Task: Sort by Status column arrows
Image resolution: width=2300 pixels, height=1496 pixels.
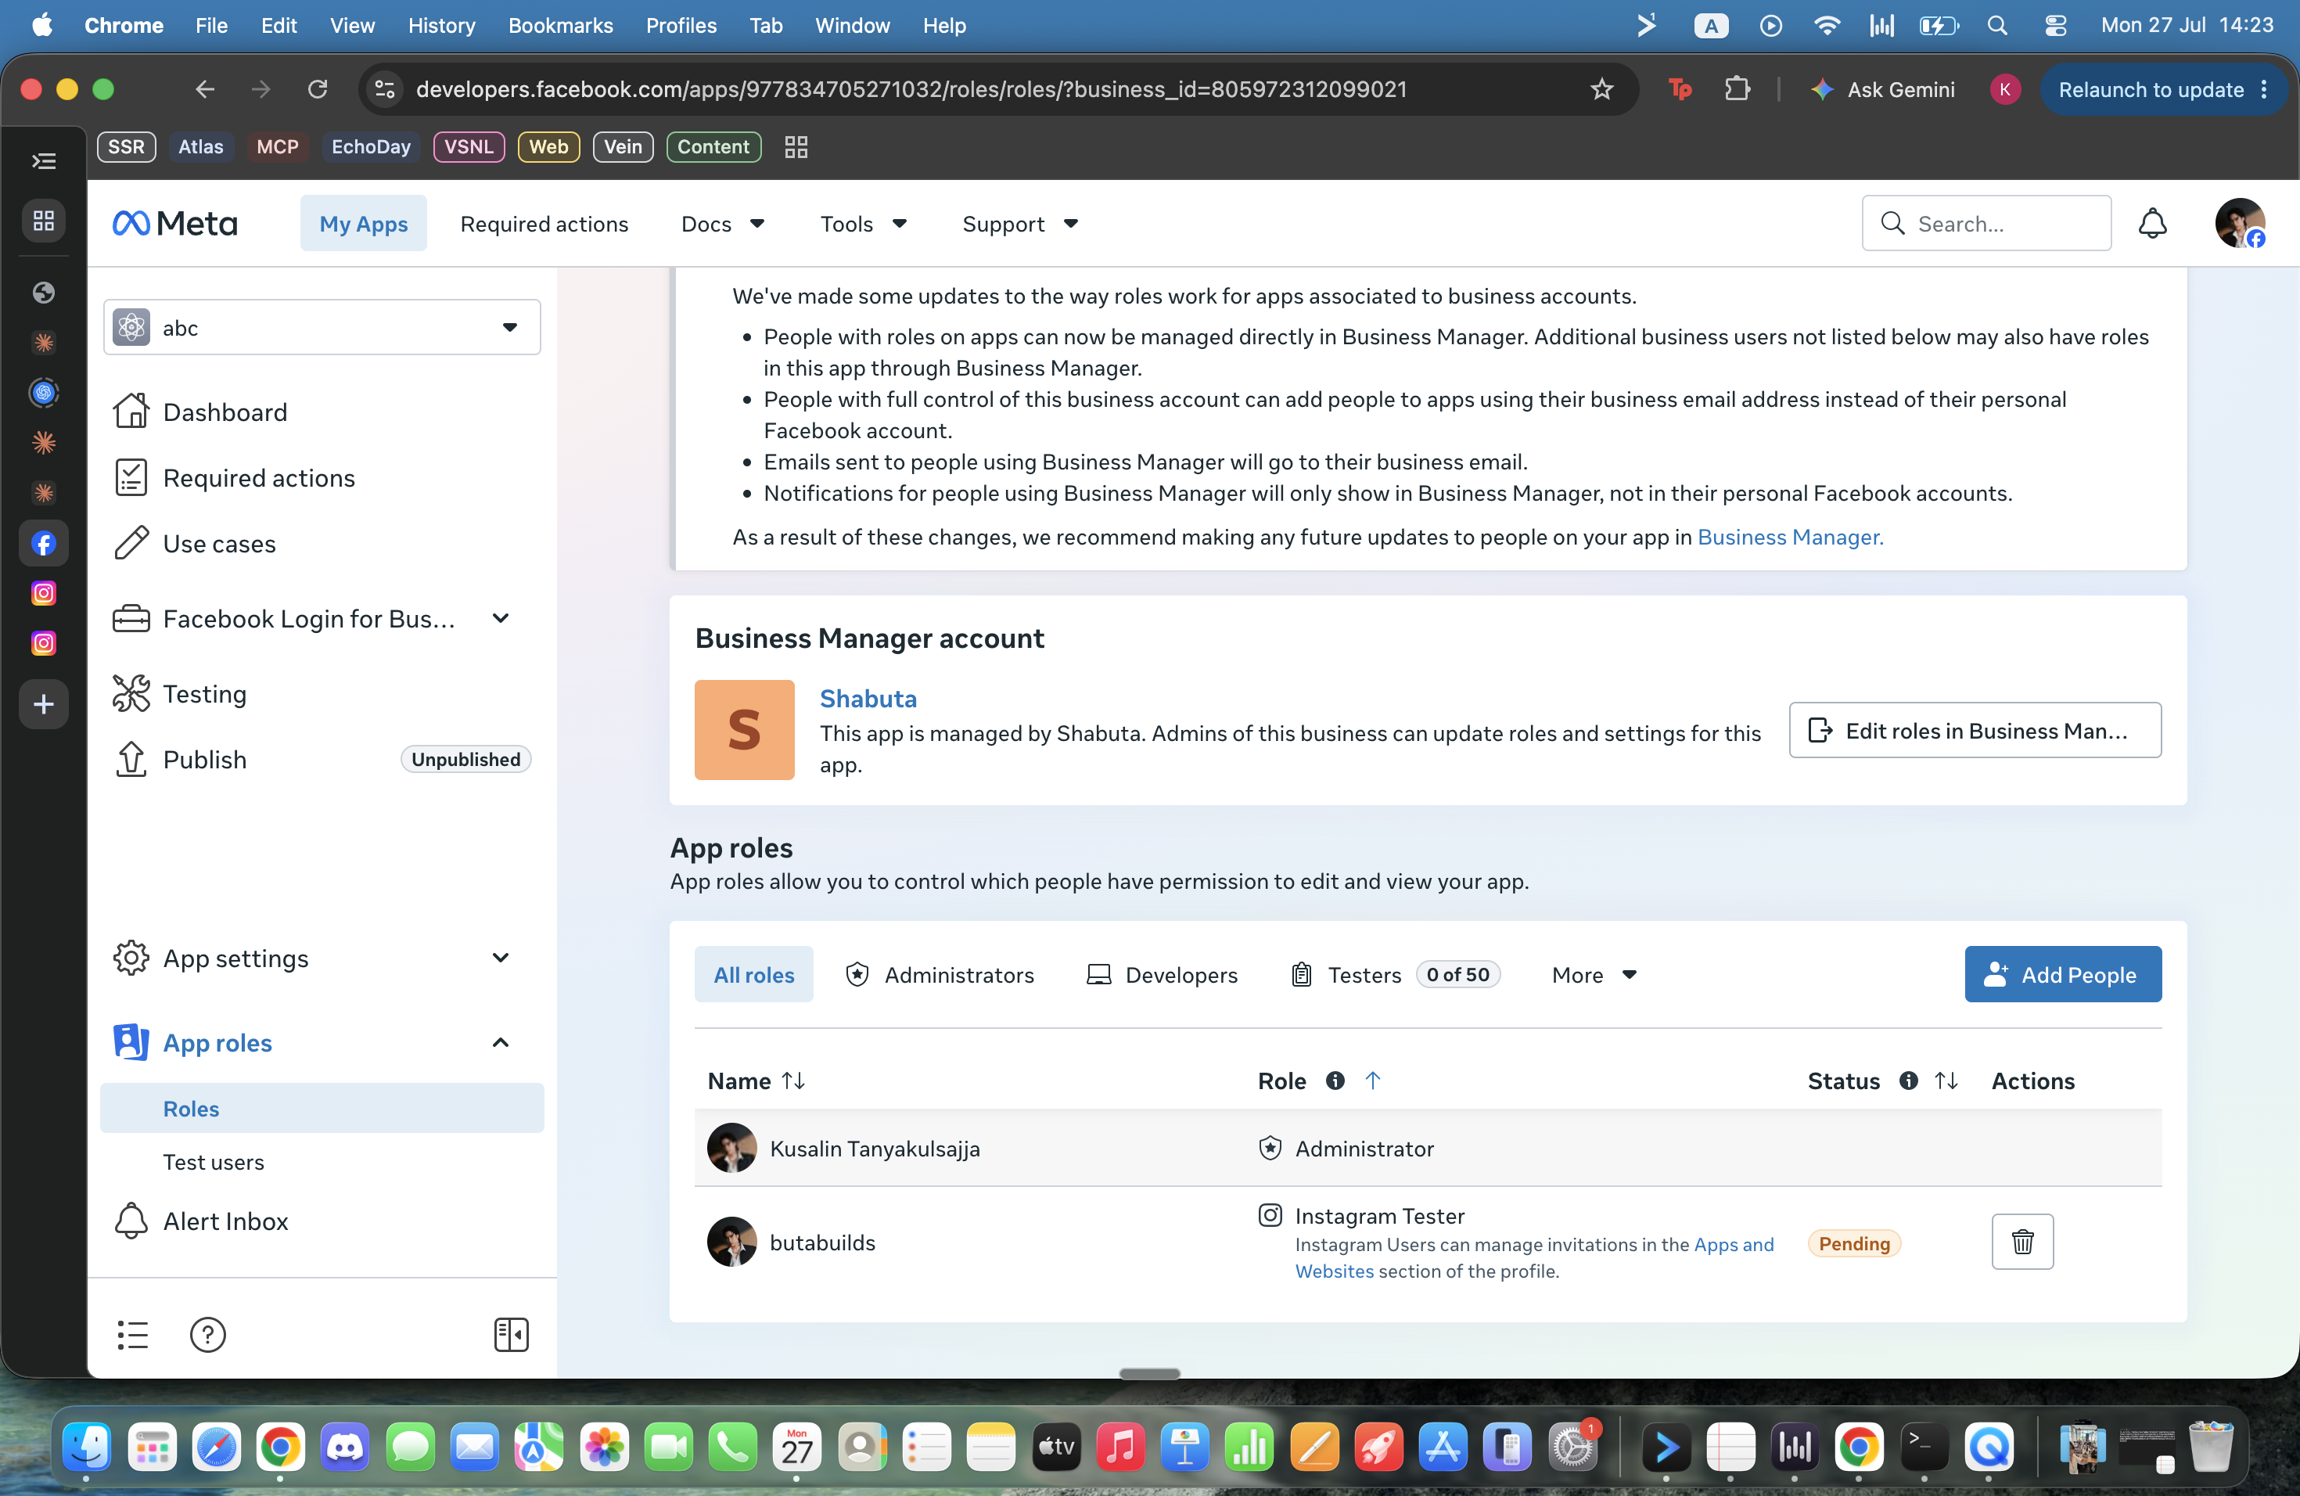Action: tap(1946, 1081)
